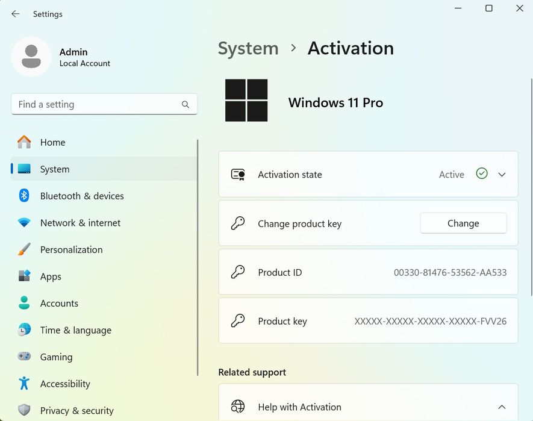Click the Apps icon in sidebar
The image size is (533, 421).
[x=24, y=276]
